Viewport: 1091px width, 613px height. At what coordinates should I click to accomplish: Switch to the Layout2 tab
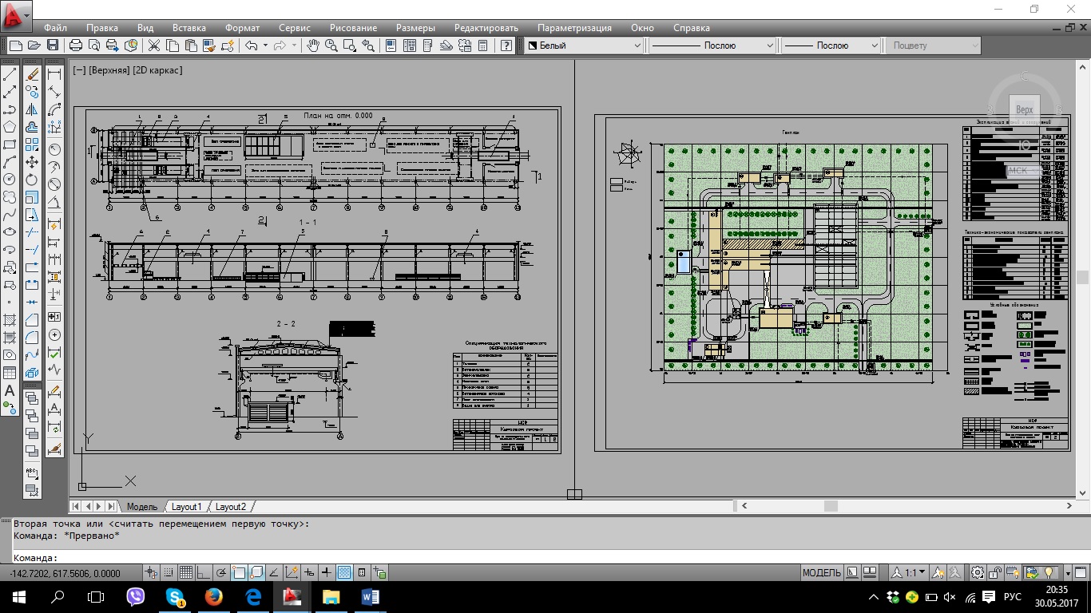coord(231,507)
